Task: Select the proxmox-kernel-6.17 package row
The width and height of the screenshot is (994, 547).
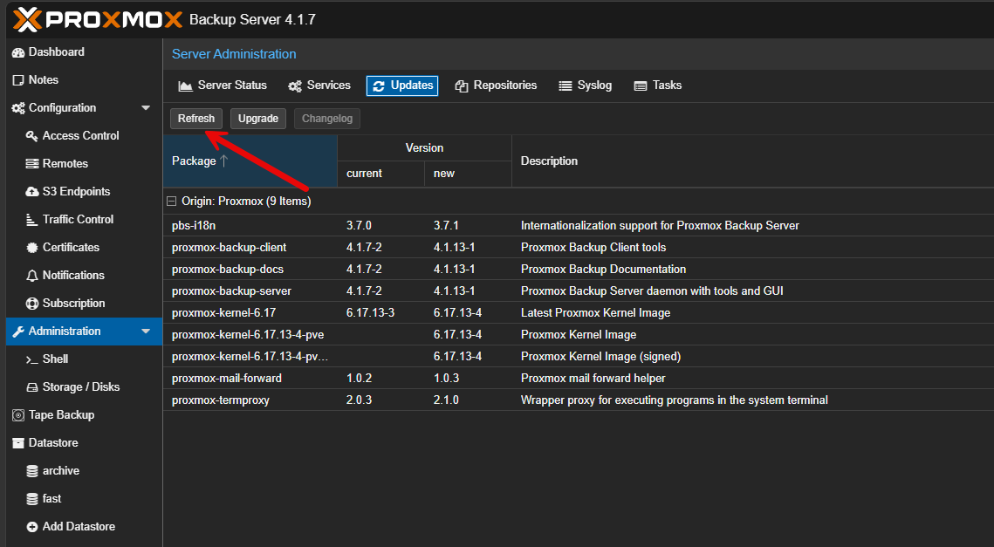Action: [x=578, y=312]
